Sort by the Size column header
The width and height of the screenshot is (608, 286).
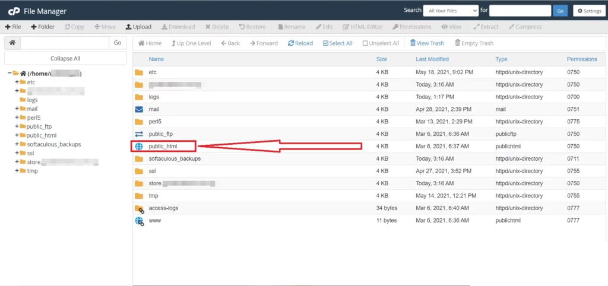click(x=382, y=59)
